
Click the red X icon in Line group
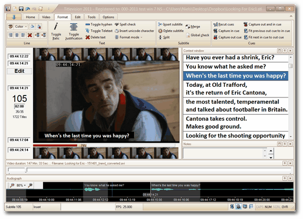pyautogui.click(x=30, y=35)
